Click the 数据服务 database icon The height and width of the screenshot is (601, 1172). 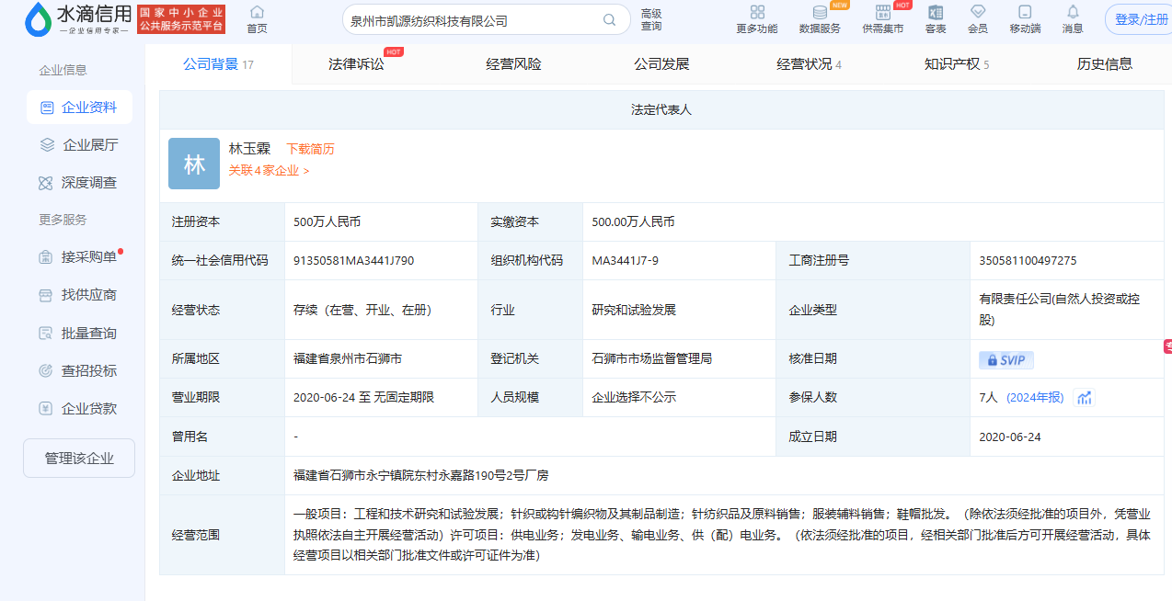click(x=819, y=13)
